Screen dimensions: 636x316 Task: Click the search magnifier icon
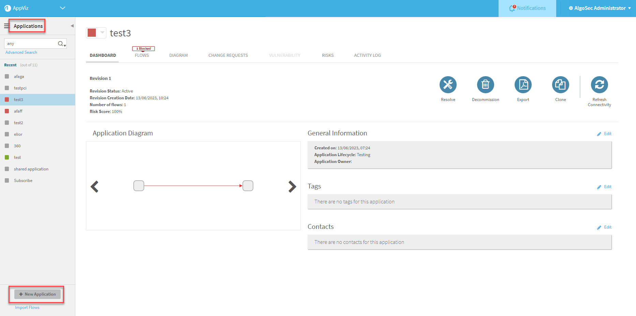tap(61, 44)
